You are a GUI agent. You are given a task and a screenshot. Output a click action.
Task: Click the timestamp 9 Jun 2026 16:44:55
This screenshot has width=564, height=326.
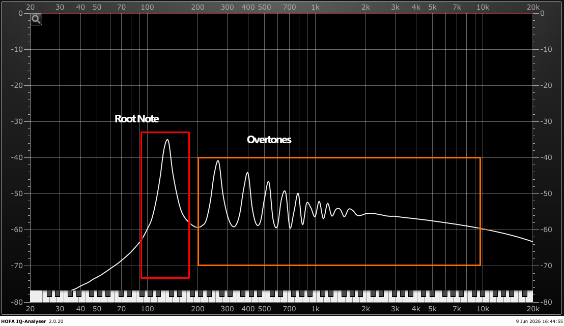click(x=539, y=321)
